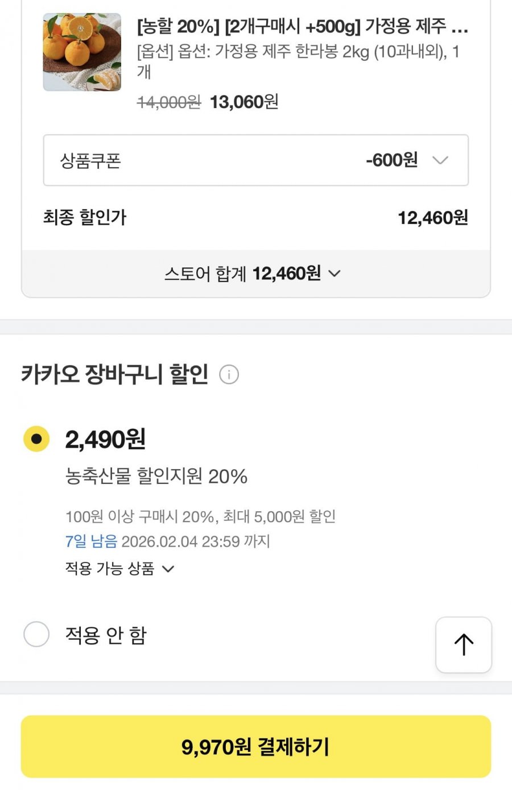The height and width of the screenshot is (790, 512).
Task: Click the 최종 할인가 label
Action: (x=85, y=217)
